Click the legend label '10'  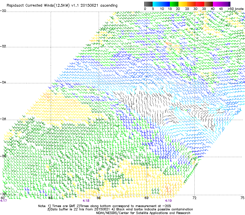(162, 9)
